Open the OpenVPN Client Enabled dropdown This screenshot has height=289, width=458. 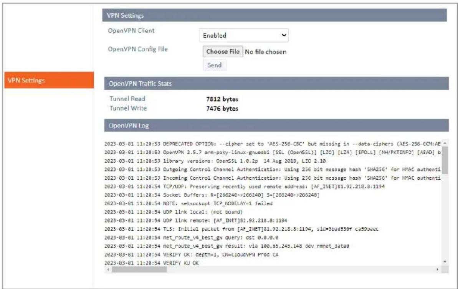click(x=244, y=35)
